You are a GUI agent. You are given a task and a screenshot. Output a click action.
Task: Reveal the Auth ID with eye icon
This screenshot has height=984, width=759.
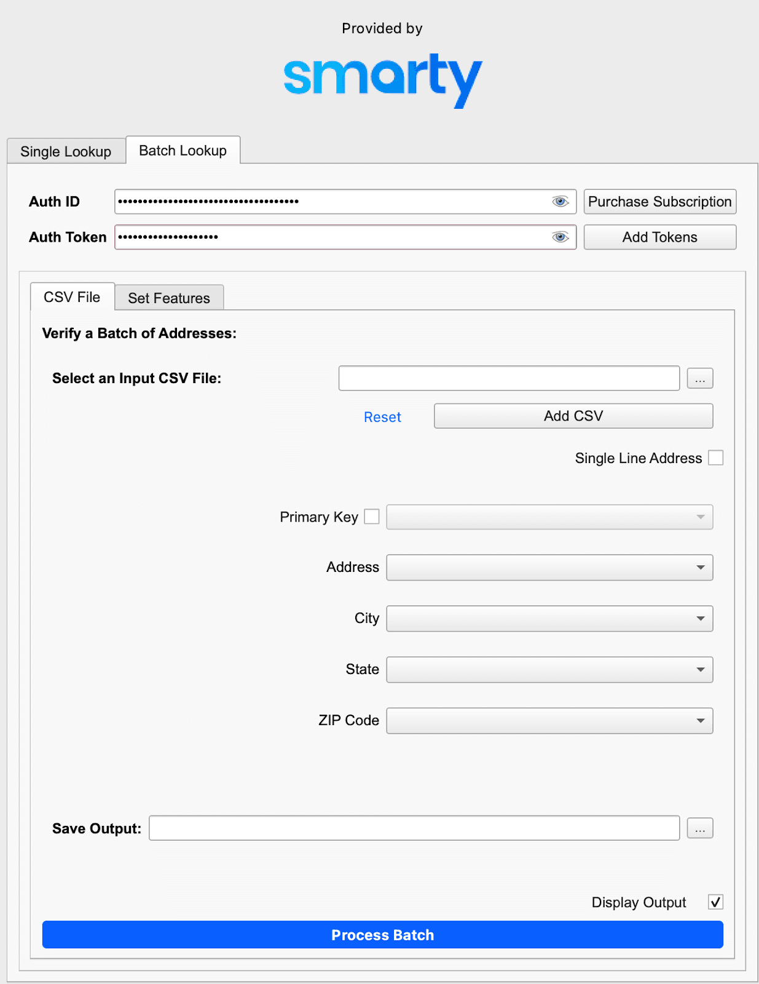(x=560, y=202)
